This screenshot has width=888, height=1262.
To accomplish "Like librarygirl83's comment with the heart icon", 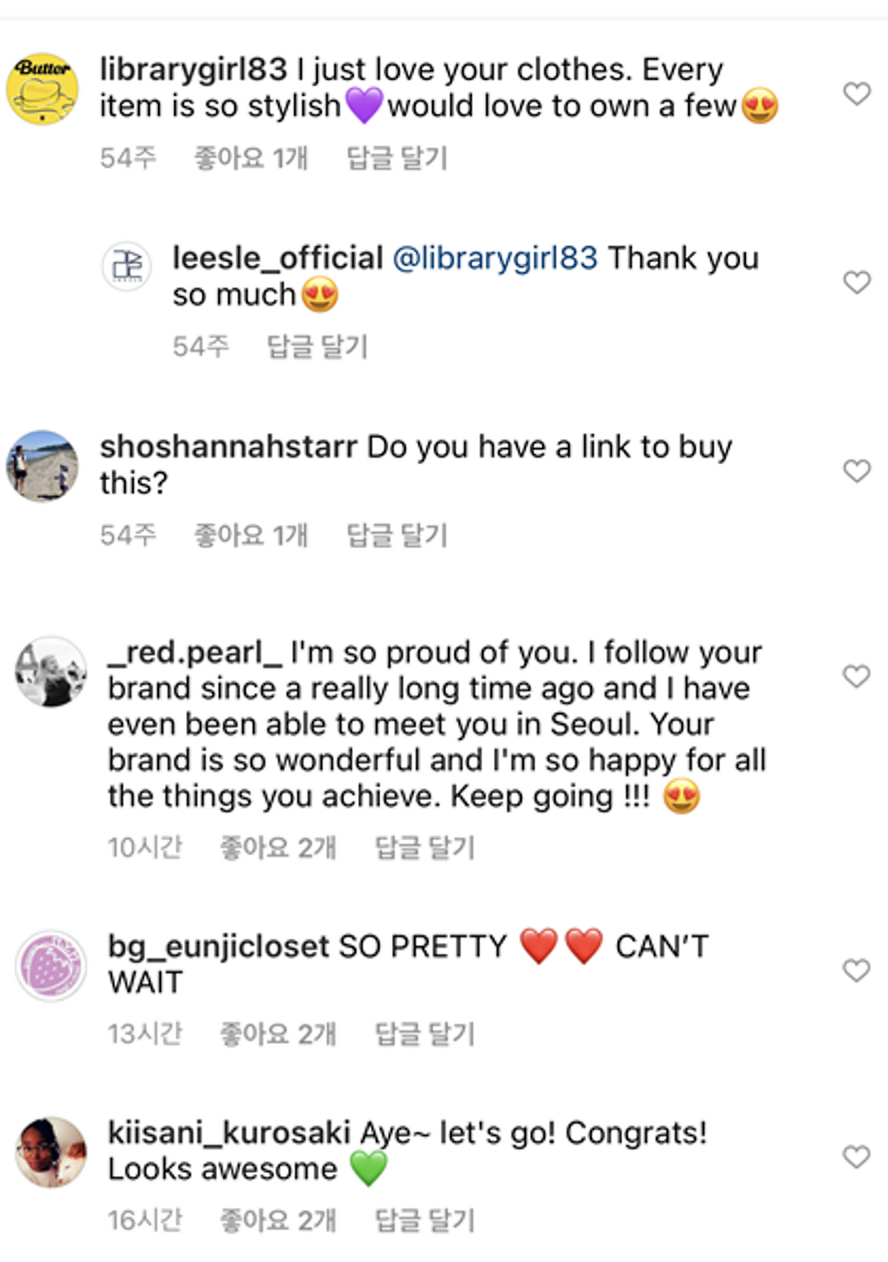I will pyautogui.click(x=857, y=94).
